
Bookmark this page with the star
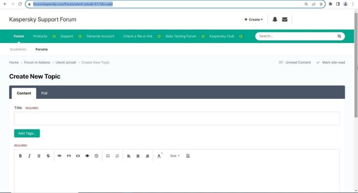pyautogui.click(x=321, y=4)
